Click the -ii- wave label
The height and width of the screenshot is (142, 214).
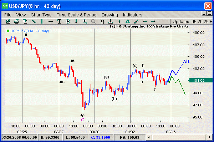pos(26,35)
